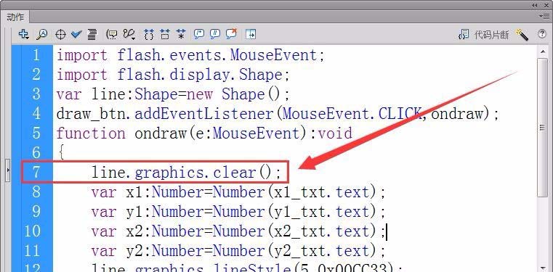
Task: Show or hide the toolbox icon
Action: click(251, 34)
